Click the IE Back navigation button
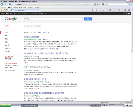The image size is (133, 107). (x=2, y=4)
